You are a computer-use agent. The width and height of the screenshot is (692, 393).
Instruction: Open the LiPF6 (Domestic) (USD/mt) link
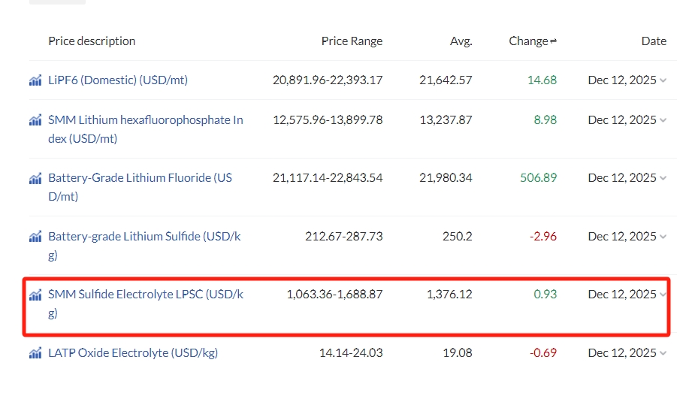click(118, 80)
